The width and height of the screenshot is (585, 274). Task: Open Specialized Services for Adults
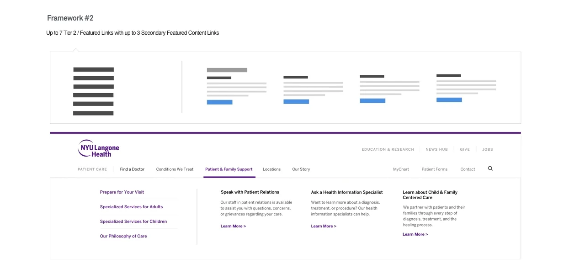tap(131, 207)
